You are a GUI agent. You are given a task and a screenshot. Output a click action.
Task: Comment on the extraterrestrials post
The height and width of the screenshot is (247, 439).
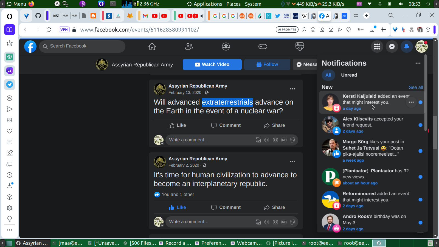pyautogui.click(x=226, y=125)
